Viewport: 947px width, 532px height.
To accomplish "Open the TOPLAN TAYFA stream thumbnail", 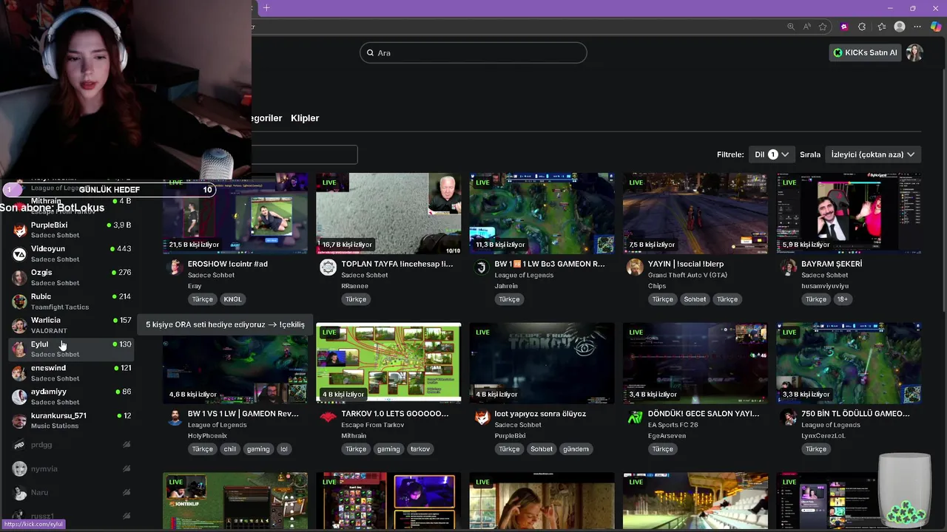I will pos(388,214).
